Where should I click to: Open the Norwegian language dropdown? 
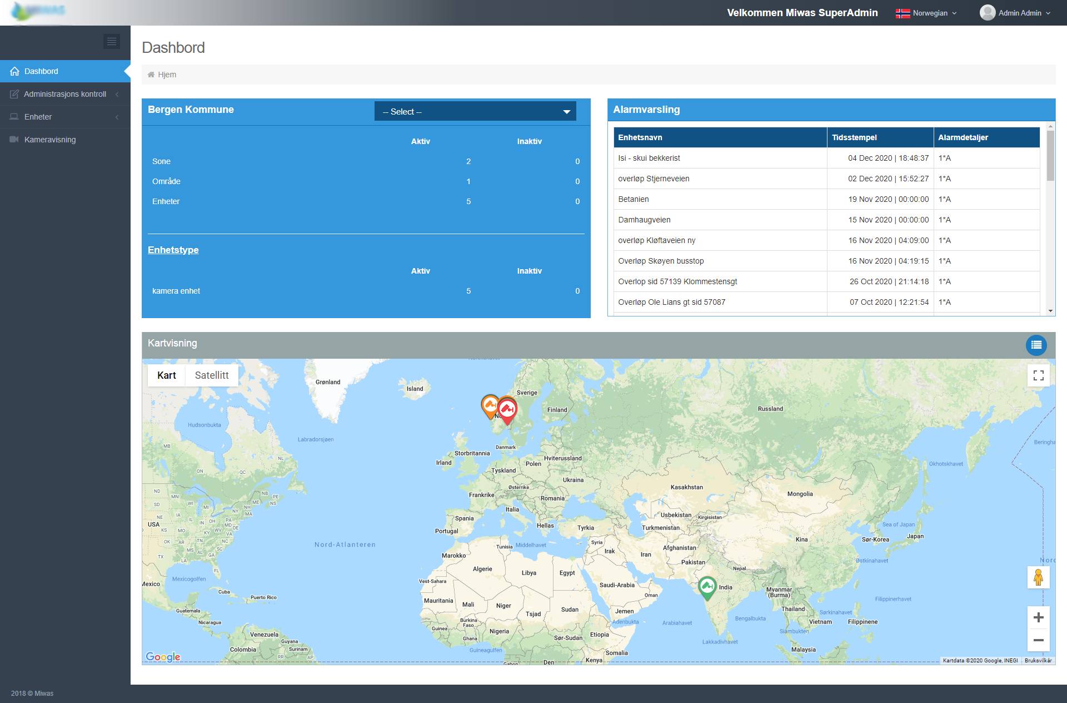(926, 13)
